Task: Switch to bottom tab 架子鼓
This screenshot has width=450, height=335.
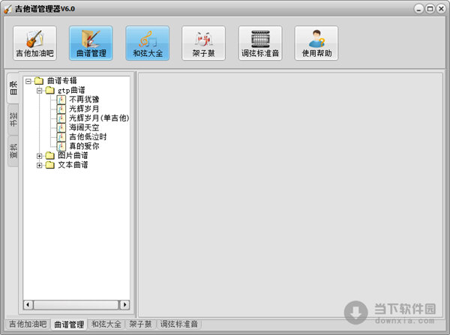Action: tap(140, 324)
